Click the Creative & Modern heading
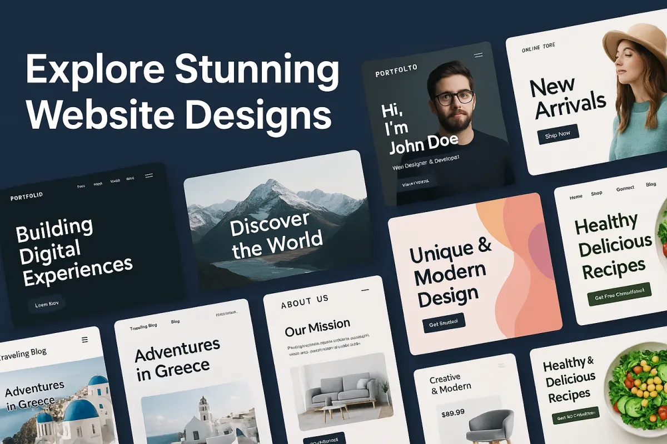The width and height of the screenshot is (667, 444). [x=450, y=384]
